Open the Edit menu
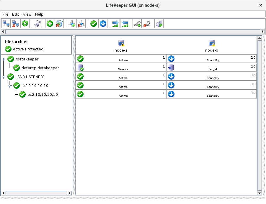The width and height of the screenshot is (266, 204). point(15,14)
